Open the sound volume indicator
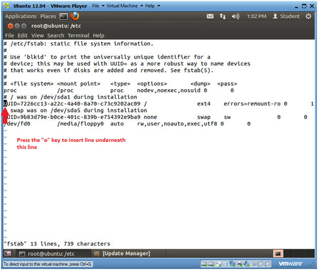The image size is (318, 270). [235, 16]
